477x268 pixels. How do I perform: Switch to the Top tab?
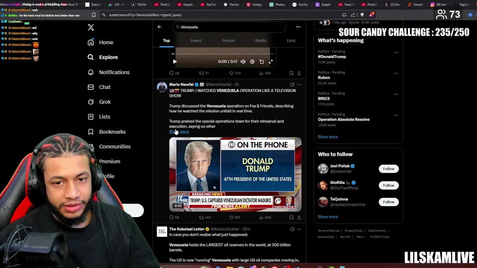click(x=166, y=41)
